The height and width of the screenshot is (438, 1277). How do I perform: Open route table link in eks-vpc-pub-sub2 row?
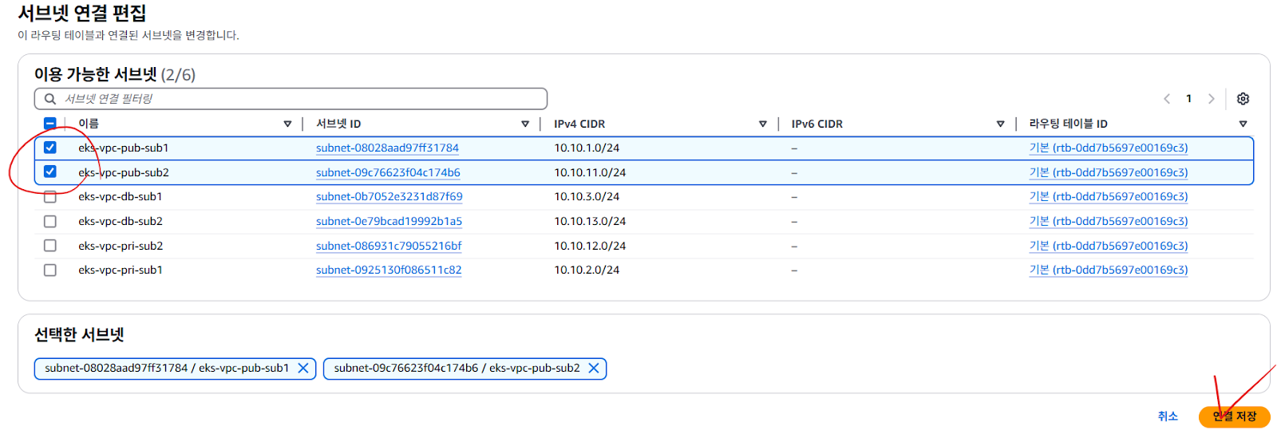click(1109, 172)
